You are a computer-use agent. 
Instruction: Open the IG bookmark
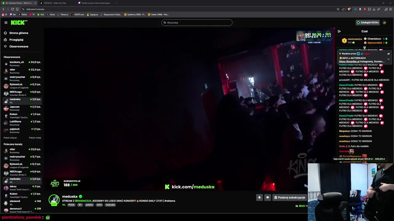click(x=5, y=14)
